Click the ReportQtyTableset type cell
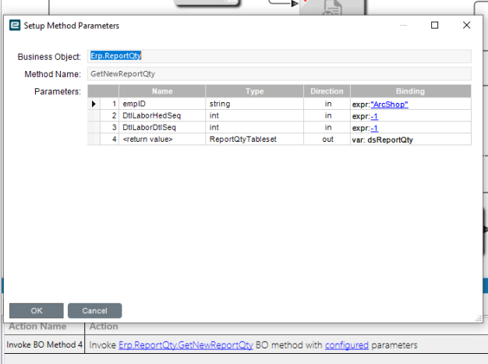 [255, 139]
